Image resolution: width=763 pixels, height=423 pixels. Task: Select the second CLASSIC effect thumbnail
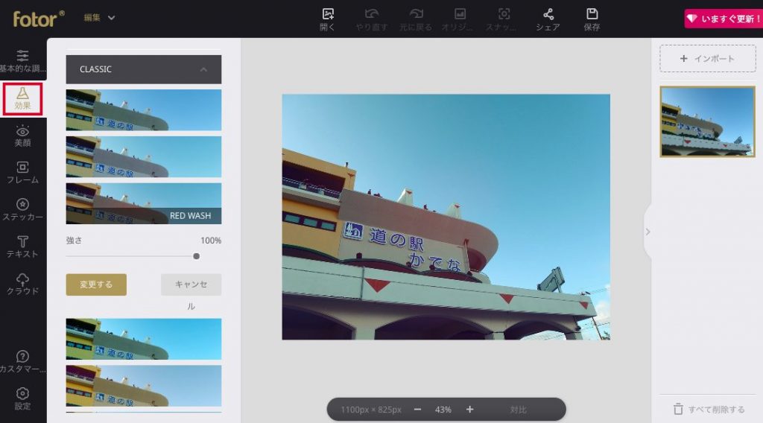click(144, 156)
